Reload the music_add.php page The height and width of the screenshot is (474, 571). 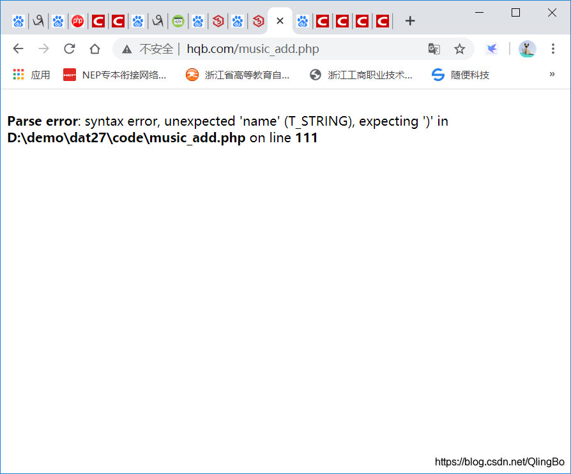[x=69, y=48]
